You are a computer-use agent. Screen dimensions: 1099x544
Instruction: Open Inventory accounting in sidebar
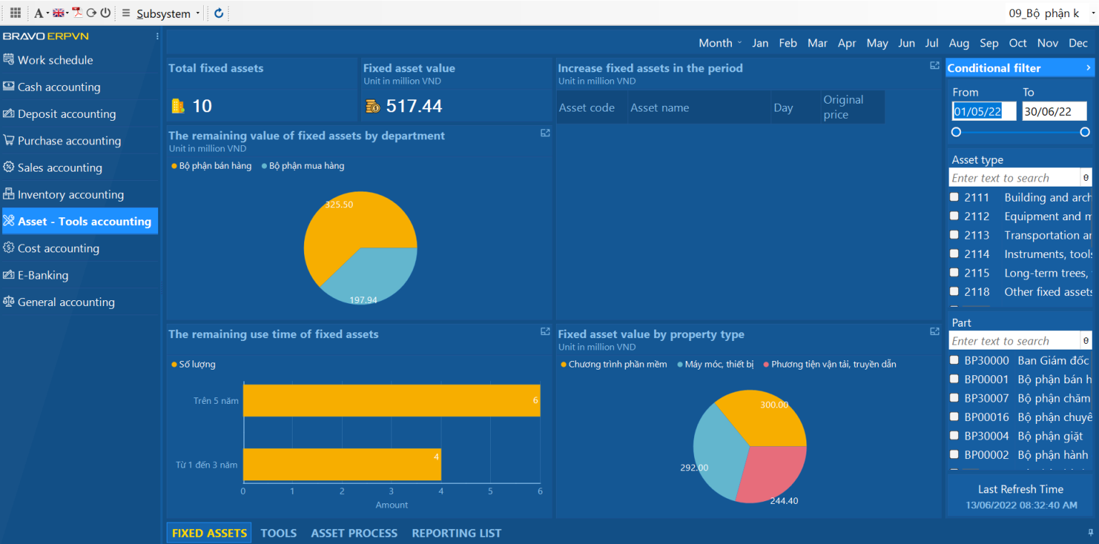(70, 194)
